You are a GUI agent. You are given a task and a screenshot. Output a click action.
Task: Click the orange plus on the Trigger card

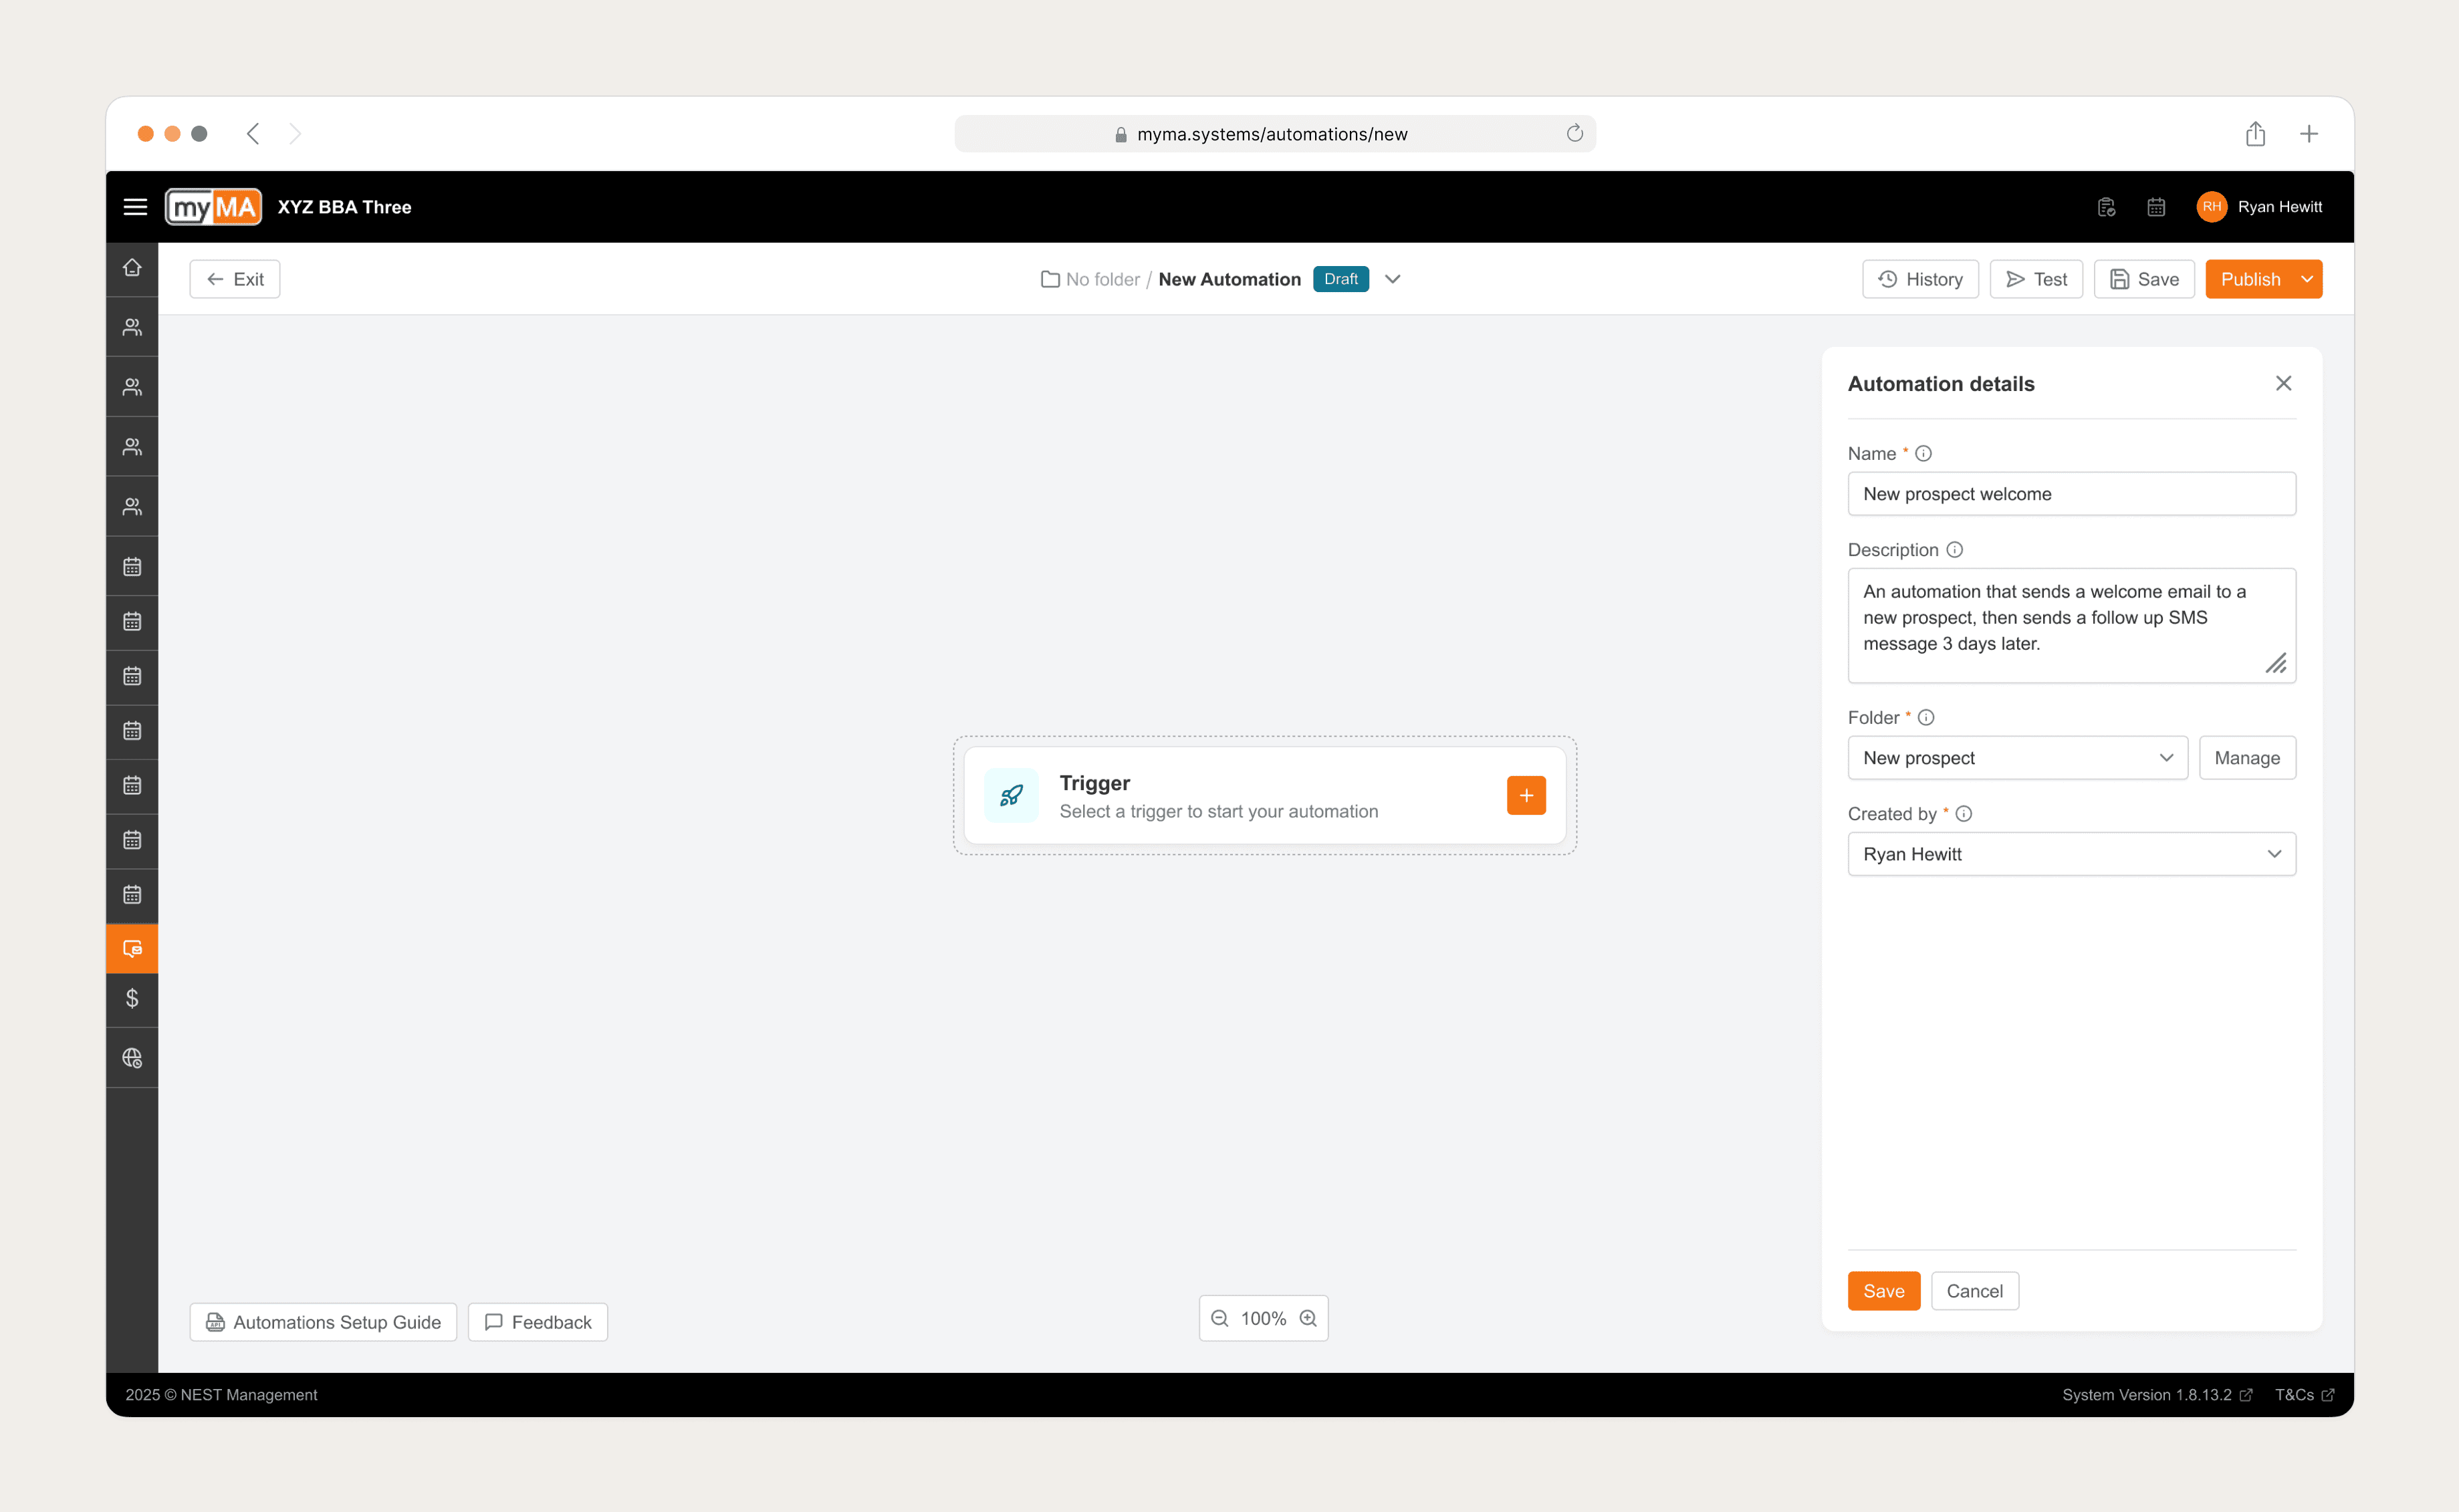pos(1525,796)
